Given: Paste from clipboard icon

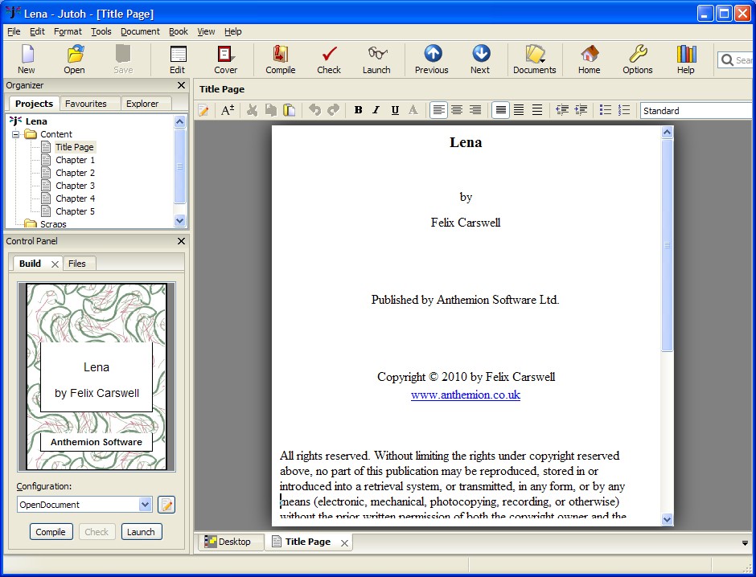Looking at the screenshot, I should point(290,110).
